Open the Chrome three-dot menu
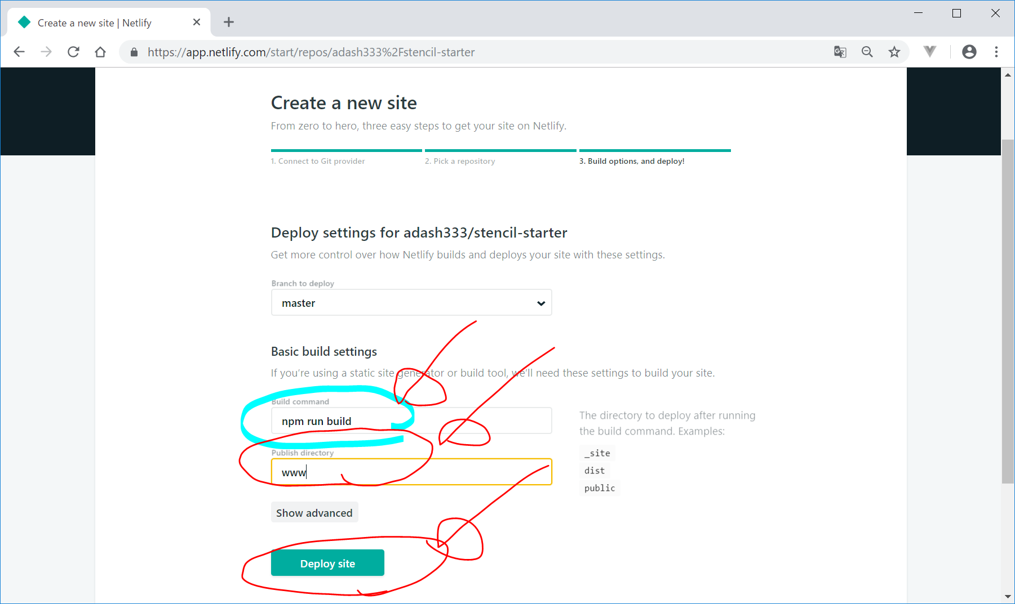 tap(996, 52)
